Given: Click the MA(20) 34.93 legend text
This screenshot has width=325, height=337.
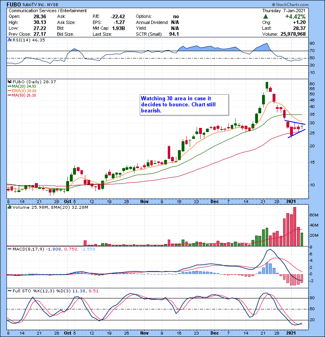Looking at the screenshot, I should 24,86.
